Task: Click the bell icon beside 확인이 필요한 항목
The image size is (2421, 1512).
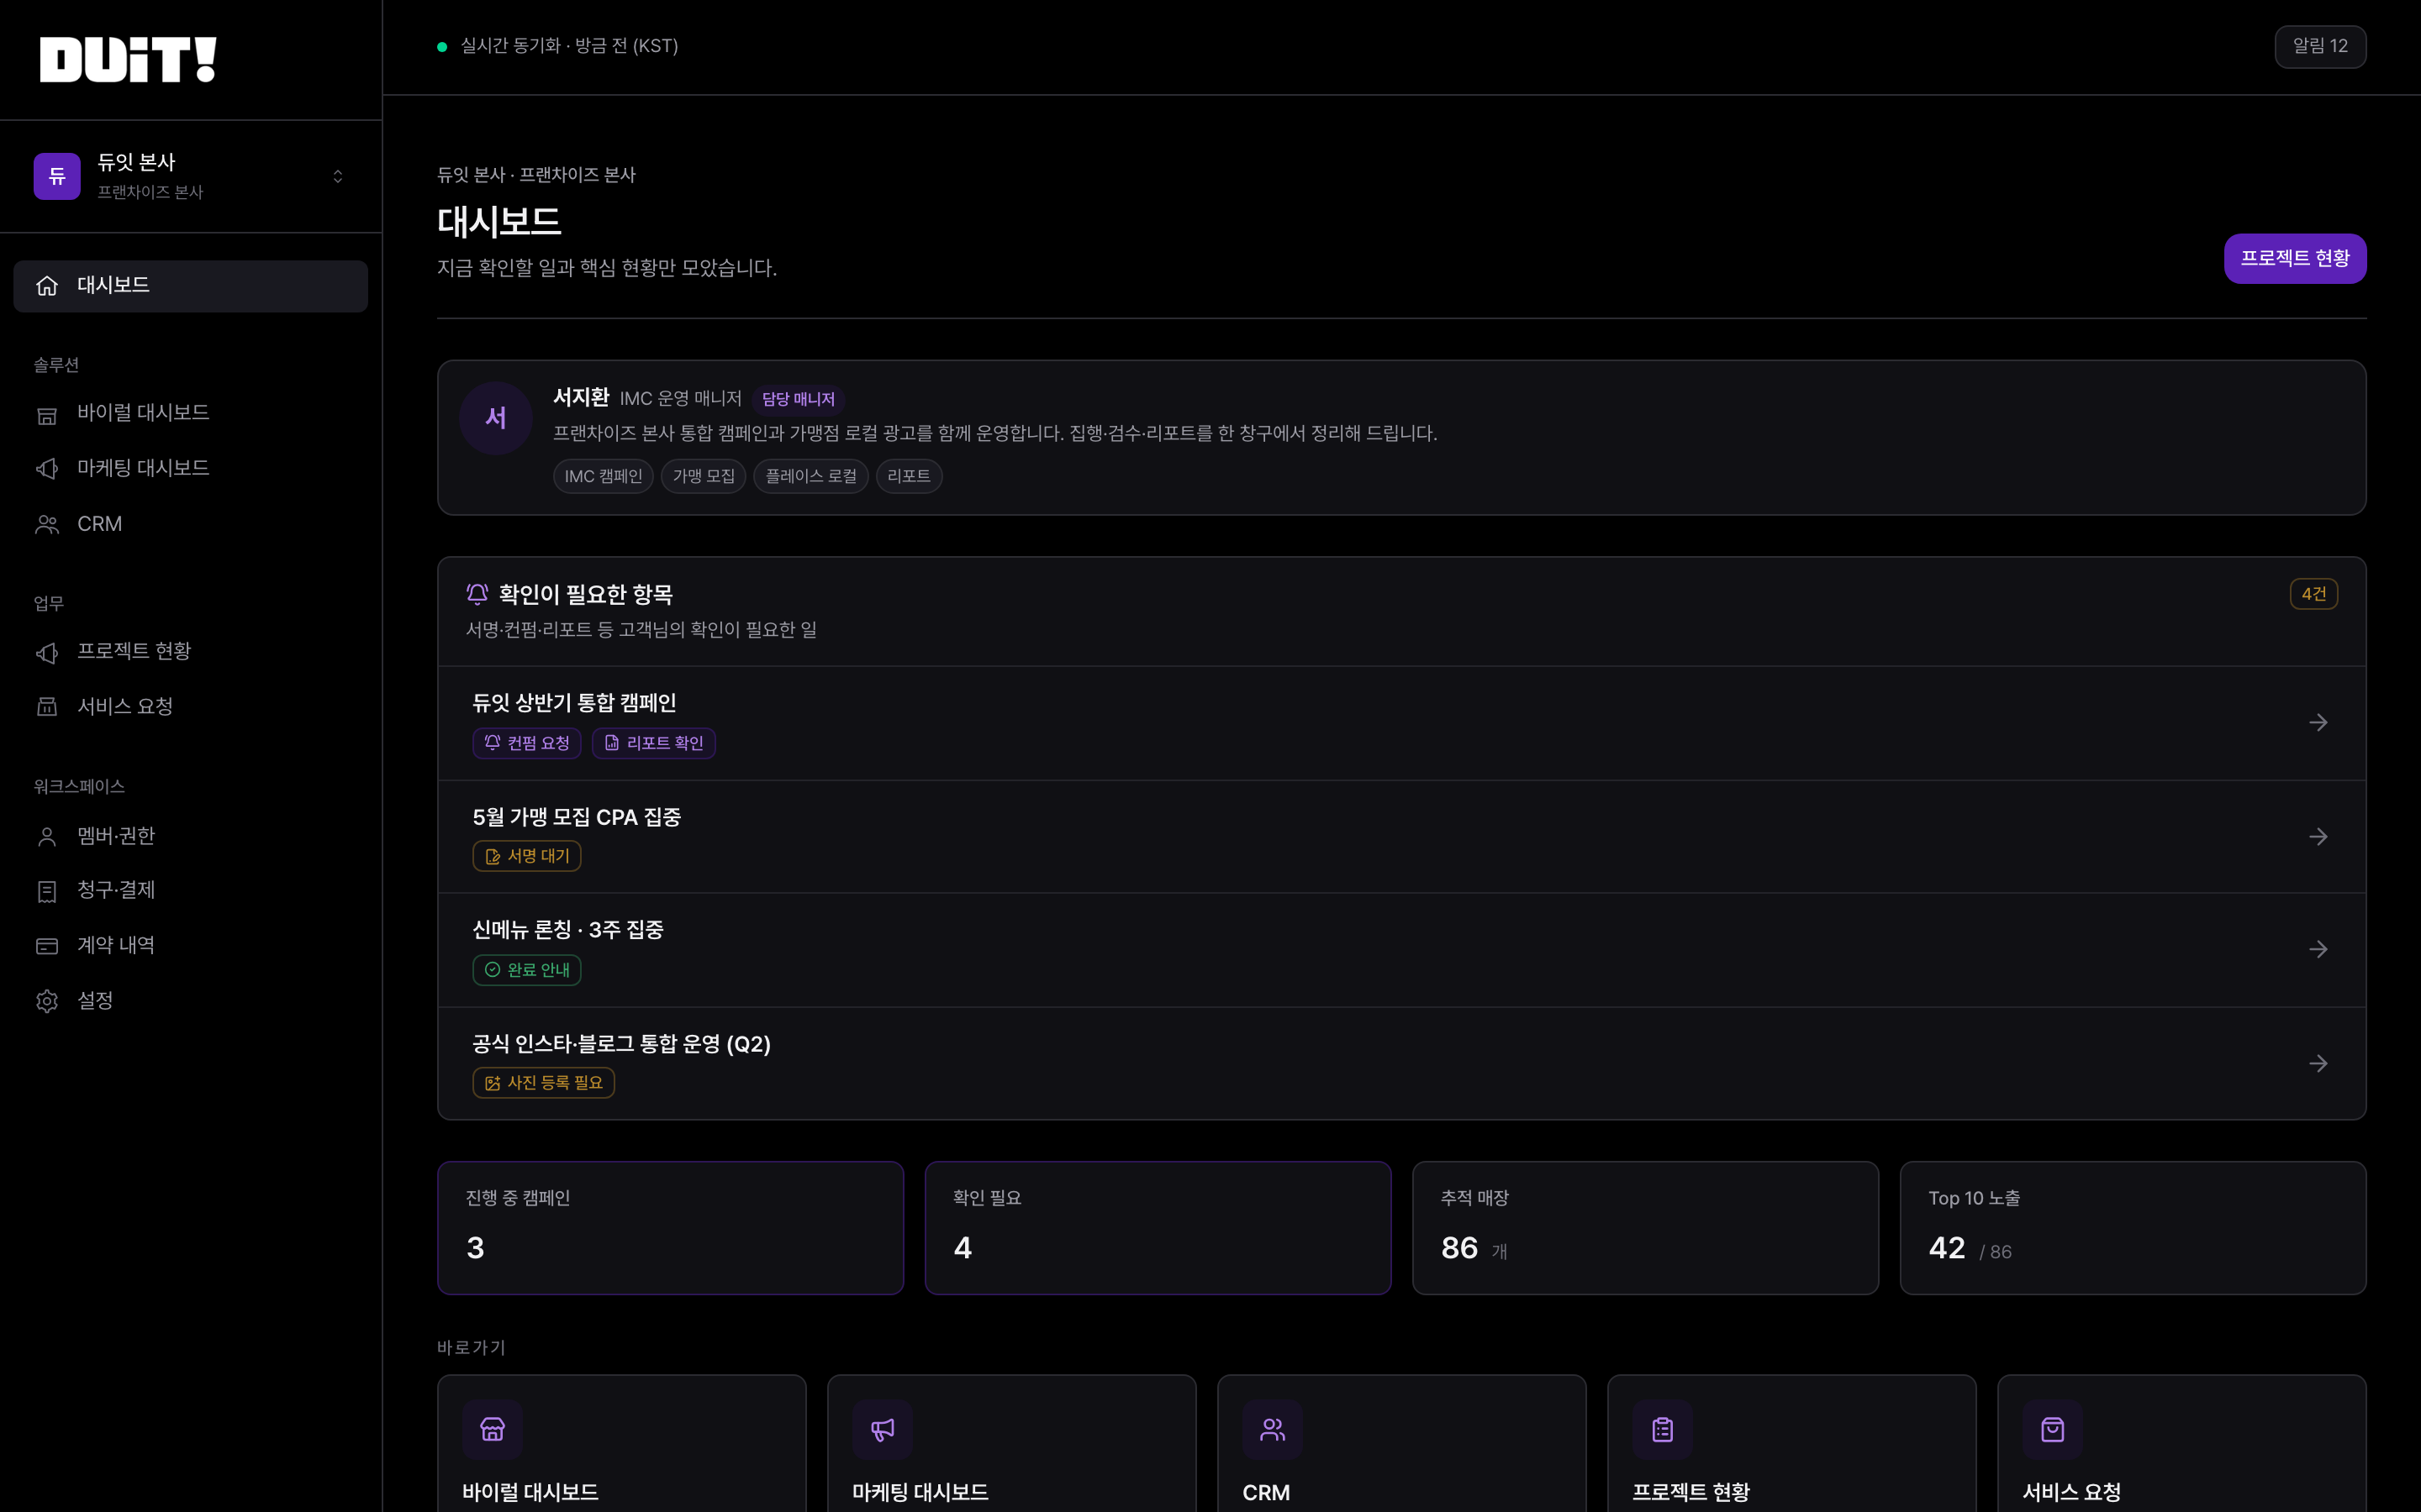Action: coord(477,594)
